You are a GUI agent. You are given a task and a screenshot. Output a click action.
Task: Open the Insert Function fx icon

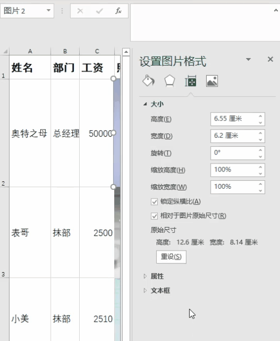[x=118, y=11]
